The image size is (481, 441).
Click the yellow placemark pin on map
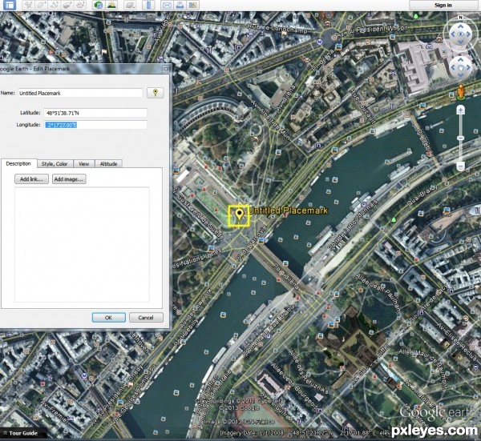pyautogui.click(x=239, y=214)
